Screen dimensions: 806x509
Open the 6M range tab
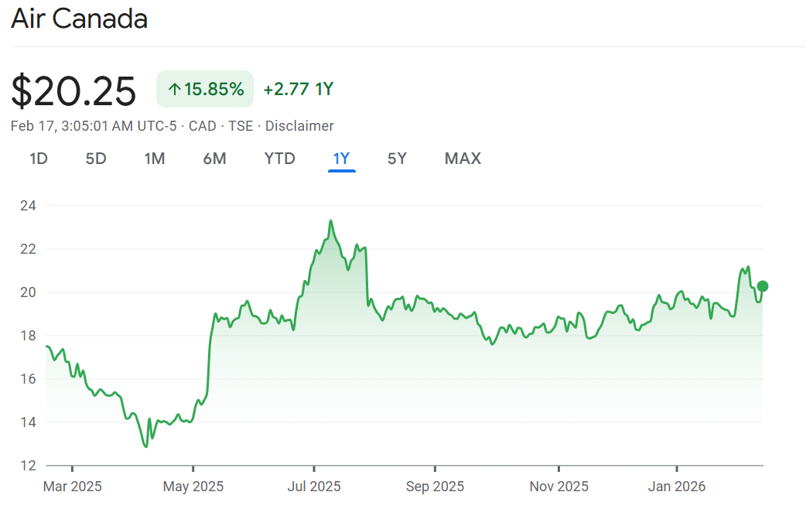(x=214, y=159)
